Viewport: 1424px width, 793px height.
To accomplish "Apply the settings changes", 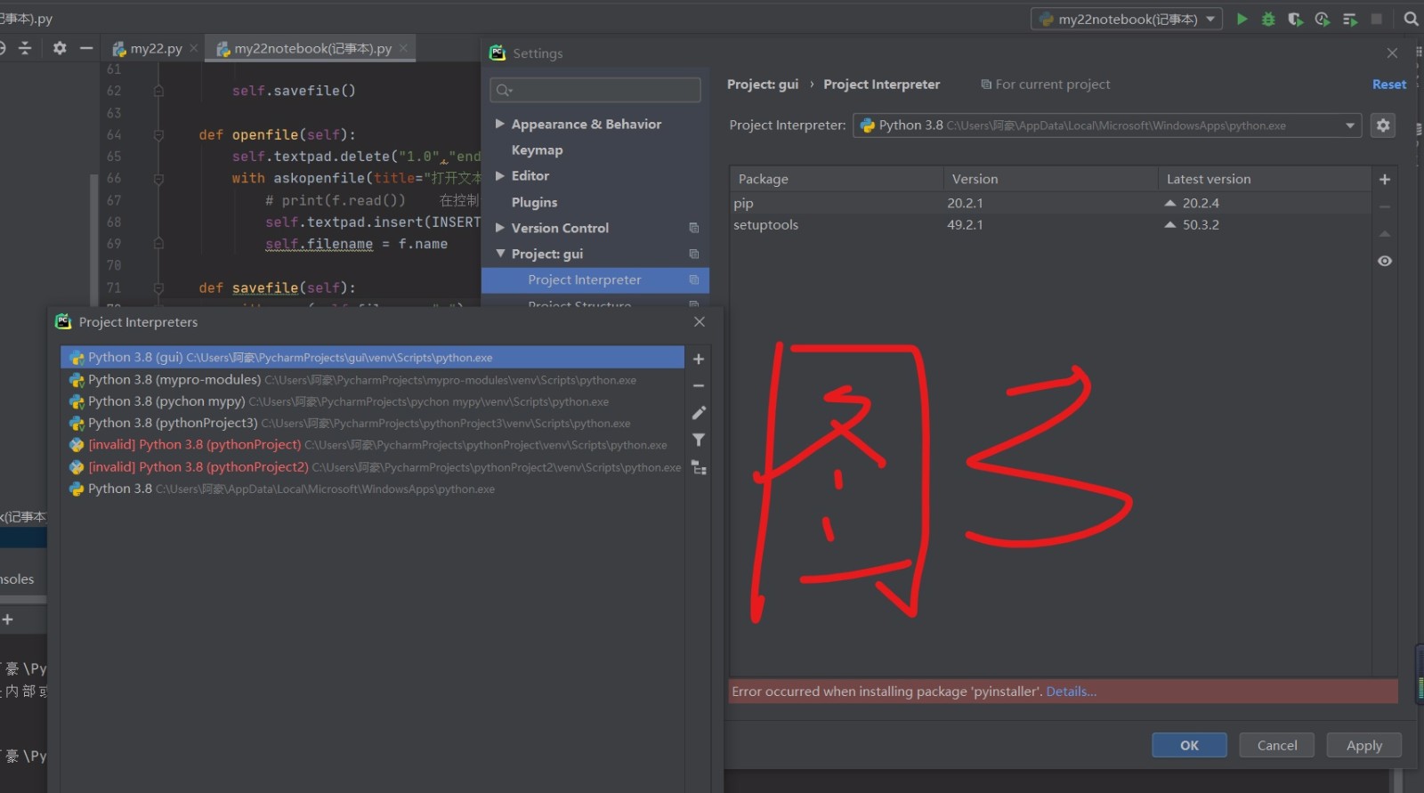I will (x=1363, y=745).
